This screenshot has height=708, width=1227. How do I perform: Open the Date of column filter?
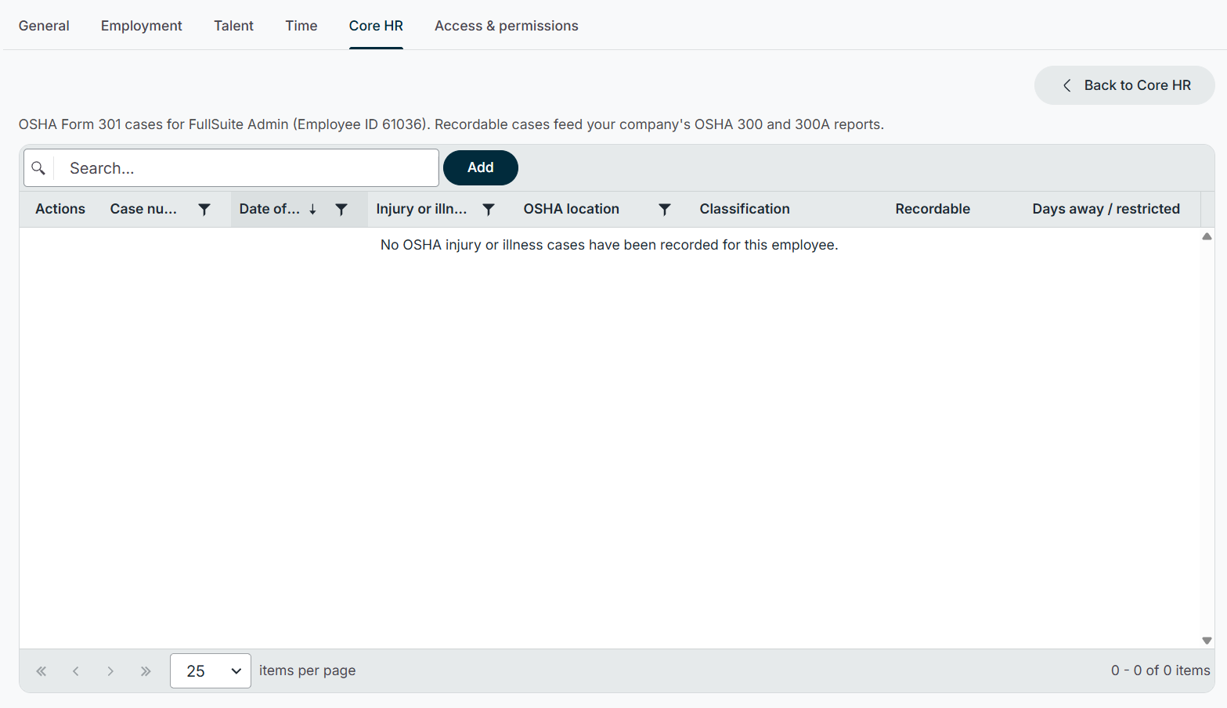(x=341, y=210)
